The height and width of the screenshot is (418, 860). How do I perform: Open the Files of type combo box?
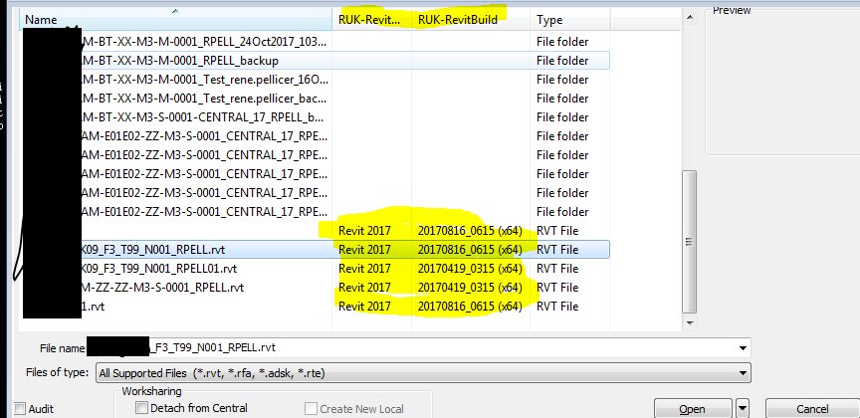click(x=423, y=373)
